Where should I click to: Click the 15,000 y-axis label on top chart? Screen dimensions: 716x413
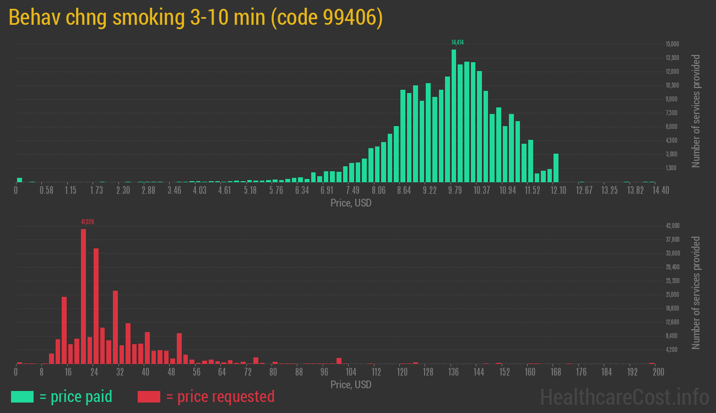pos(672,44)
